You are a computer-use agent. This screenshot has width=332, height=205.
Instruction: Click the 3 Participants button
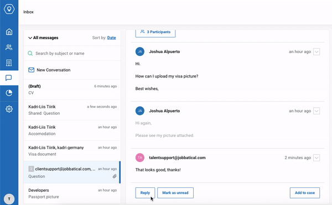pyautogui.click(x=155, y=33)
